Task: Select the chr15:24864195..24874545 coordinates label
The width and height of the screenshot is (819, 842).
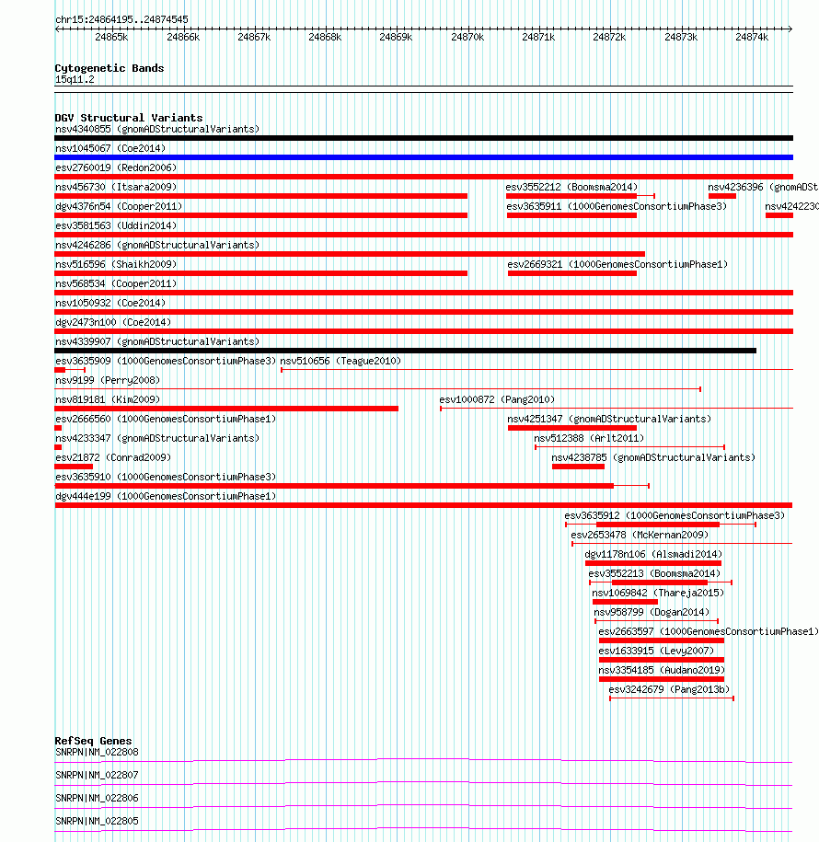Action: pyautogui.click(x=121, y=19)
